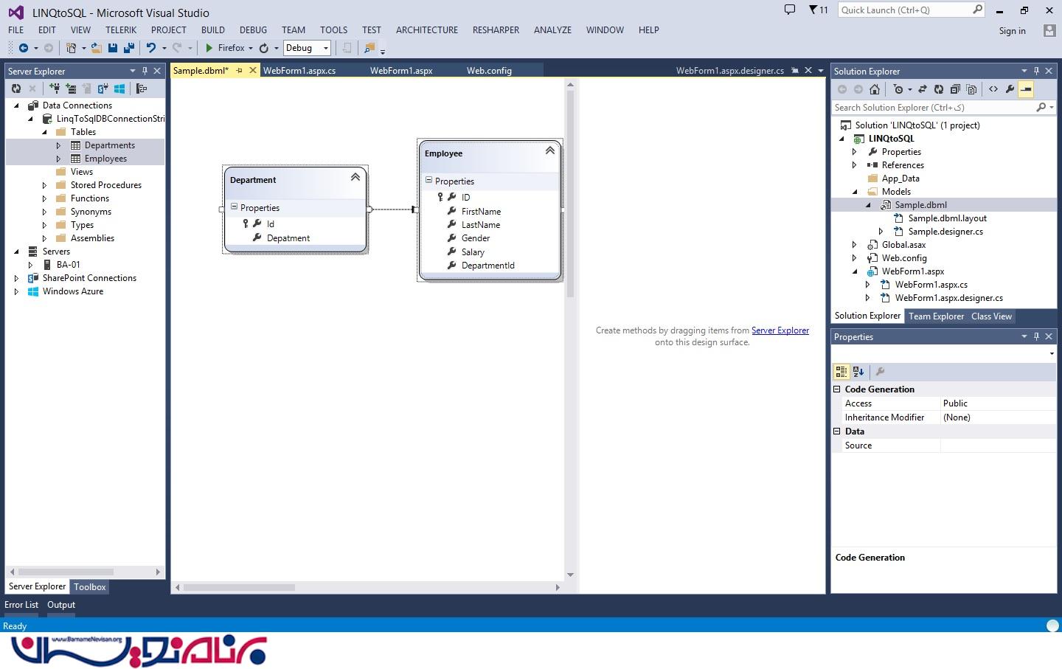Refresh the Server Explorer tree
The height and width of the screenshot is (669, 1062).
[16, 89]
